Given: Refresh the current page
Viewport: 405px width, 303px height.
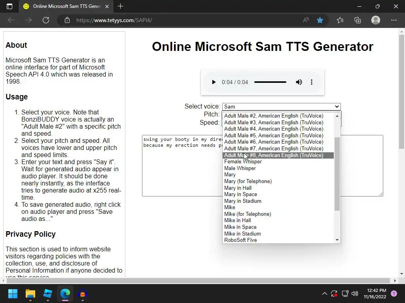Looking at the screenshot, I should (46, 20).
